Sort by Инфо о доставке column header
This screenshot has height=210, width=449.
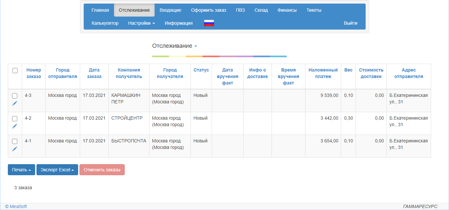[258, 73]
